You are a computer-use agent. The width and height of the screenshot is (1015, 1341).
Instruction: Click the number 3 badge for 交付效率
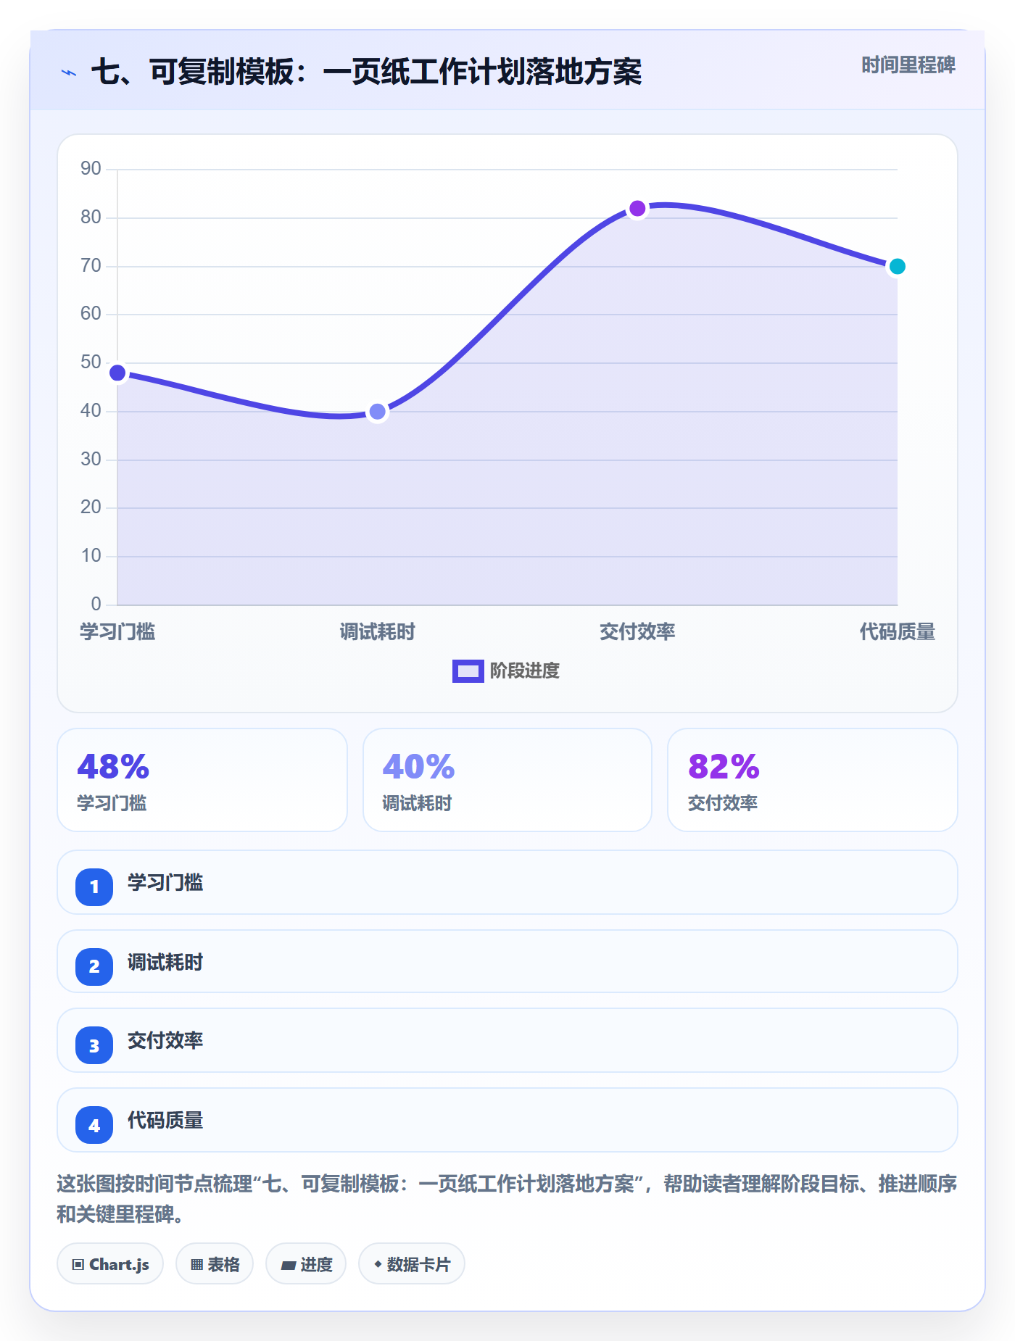[94, 1045]
